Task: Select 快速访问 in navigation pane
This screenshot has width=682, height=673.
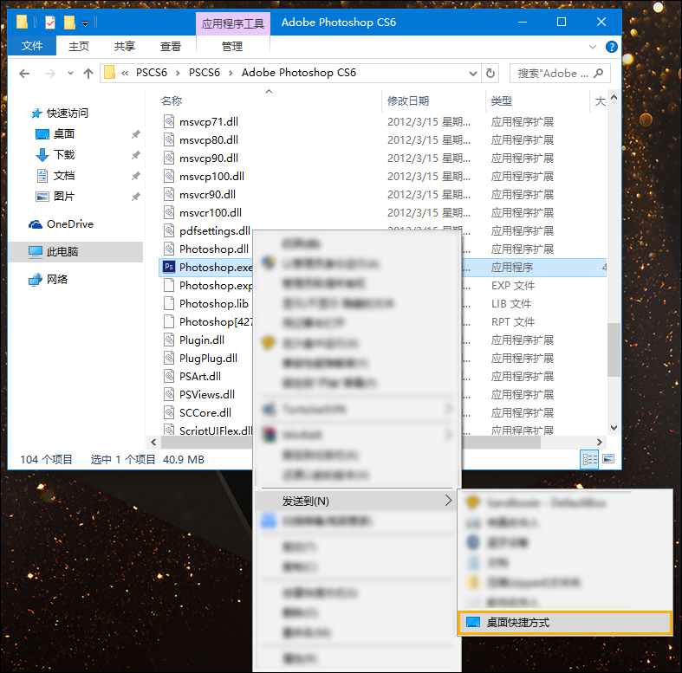Action: [59, 113]
